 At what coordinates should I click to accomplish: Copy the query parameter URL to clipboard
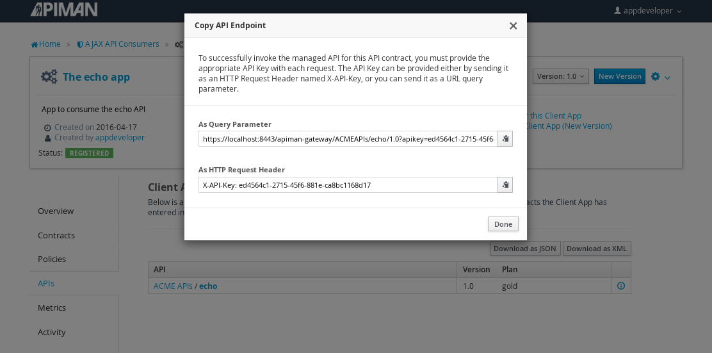pos(505,138)
